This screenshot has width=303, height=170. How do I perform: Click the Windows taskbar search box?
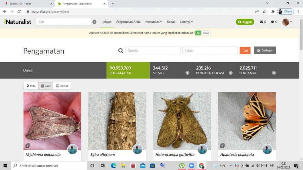pyautogui.click(x=49, y=165)
